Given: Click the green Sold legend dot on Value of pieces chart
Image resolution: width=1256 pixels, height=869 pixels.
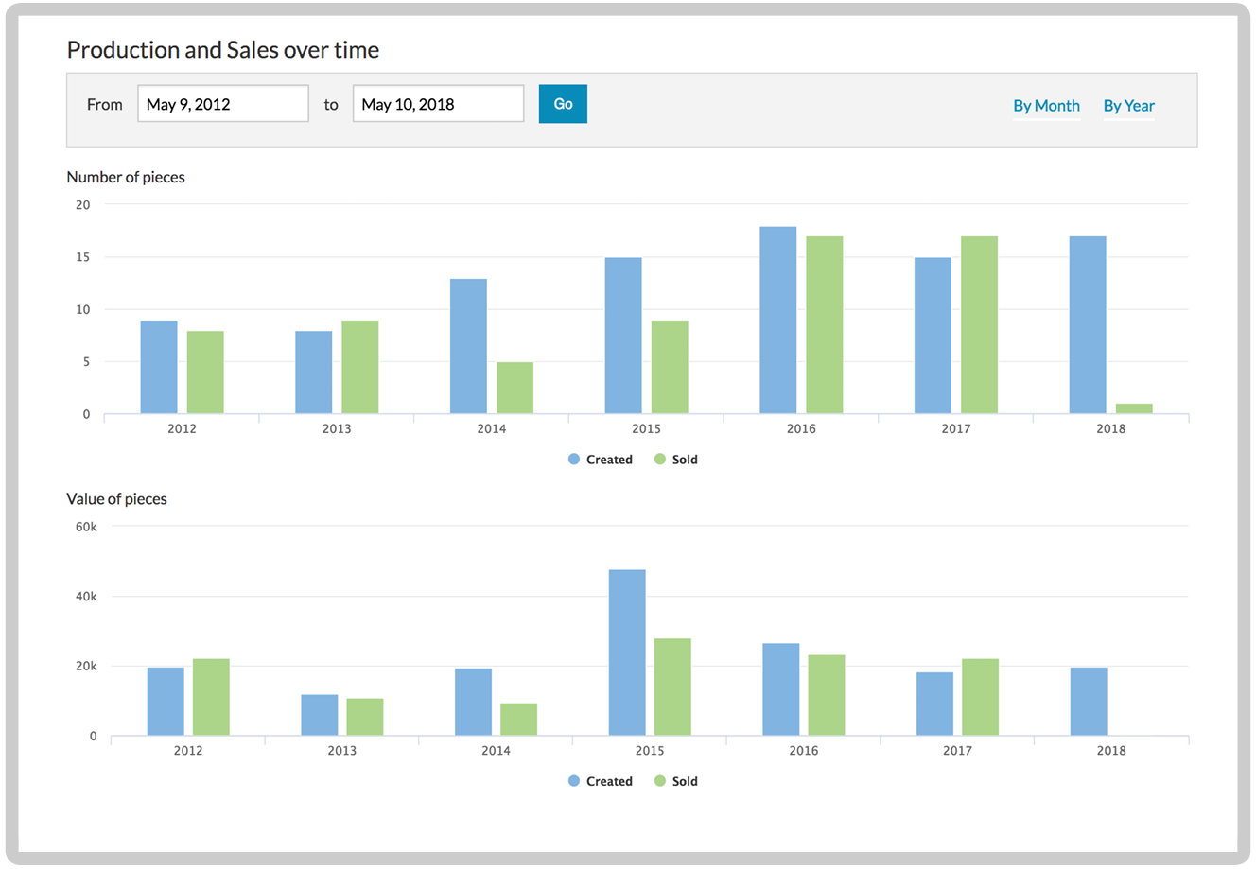Looking at the screenshot, I should pyautogui.click(x=659, y=781).
